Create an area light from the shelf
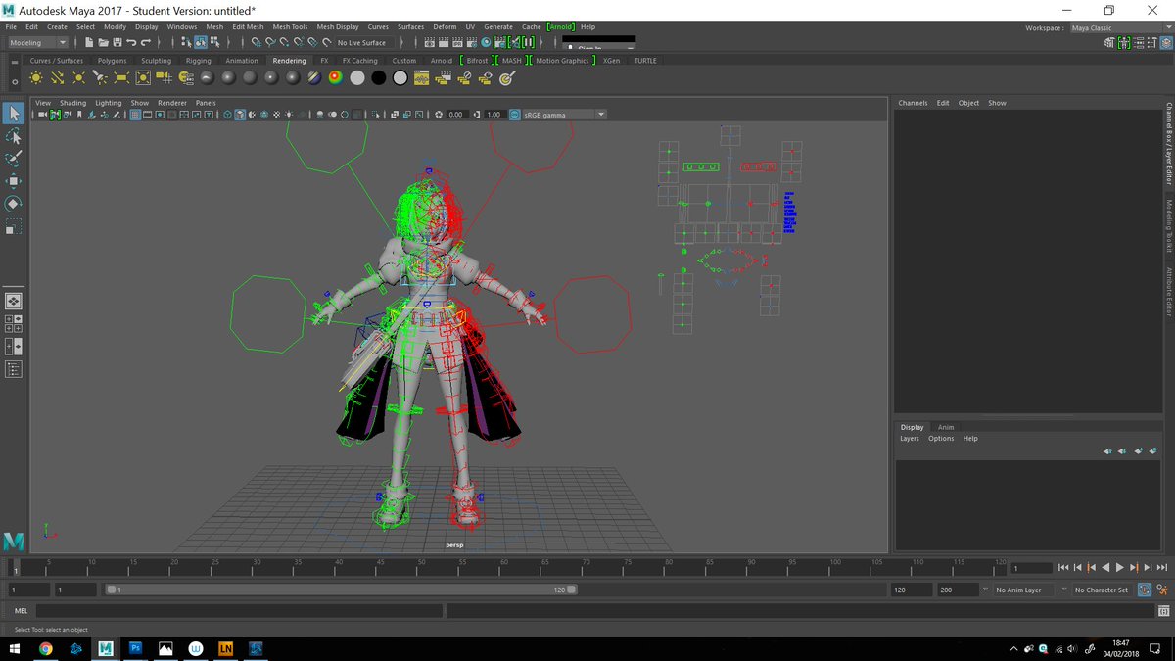Image resolution: width=1175 pixels, height=661 pixels. pos(121,77)
